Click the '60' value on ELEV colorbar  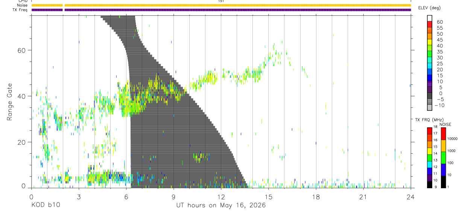pos(440,22)
